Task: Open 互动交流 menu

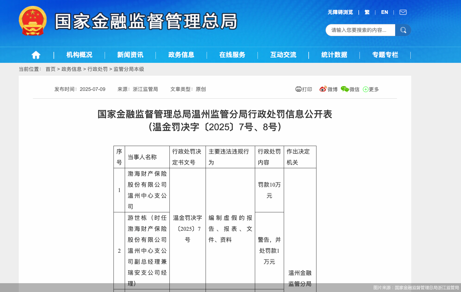Action: point(283,55)
